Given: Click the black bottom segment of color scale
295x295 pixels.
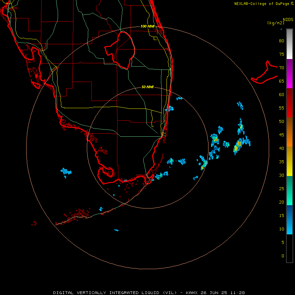Looking at the screenshot, I should pos(289,248).
